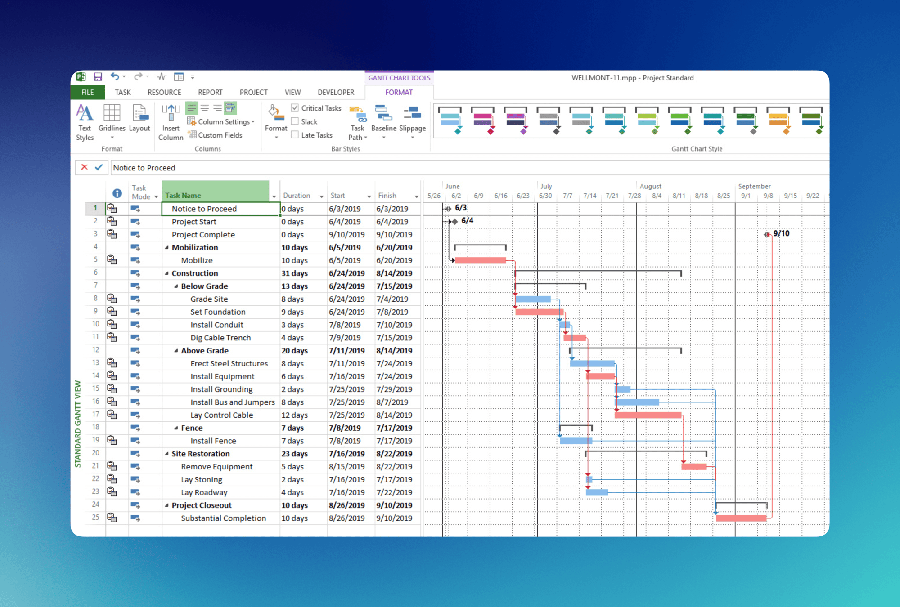The image size is (900, 607).
Task: Uncheck the Critical Tasks checkbox
Action: (x=295, y=108)
